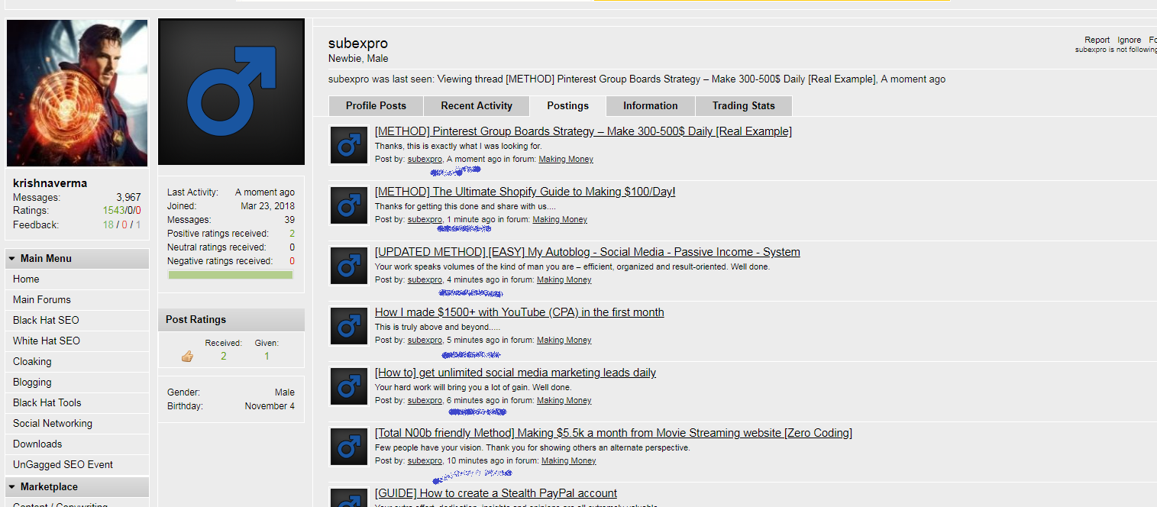
Task: Click avatar icon beside My Autoblog post
Action: pyautogui.click(x=349, y=266)
